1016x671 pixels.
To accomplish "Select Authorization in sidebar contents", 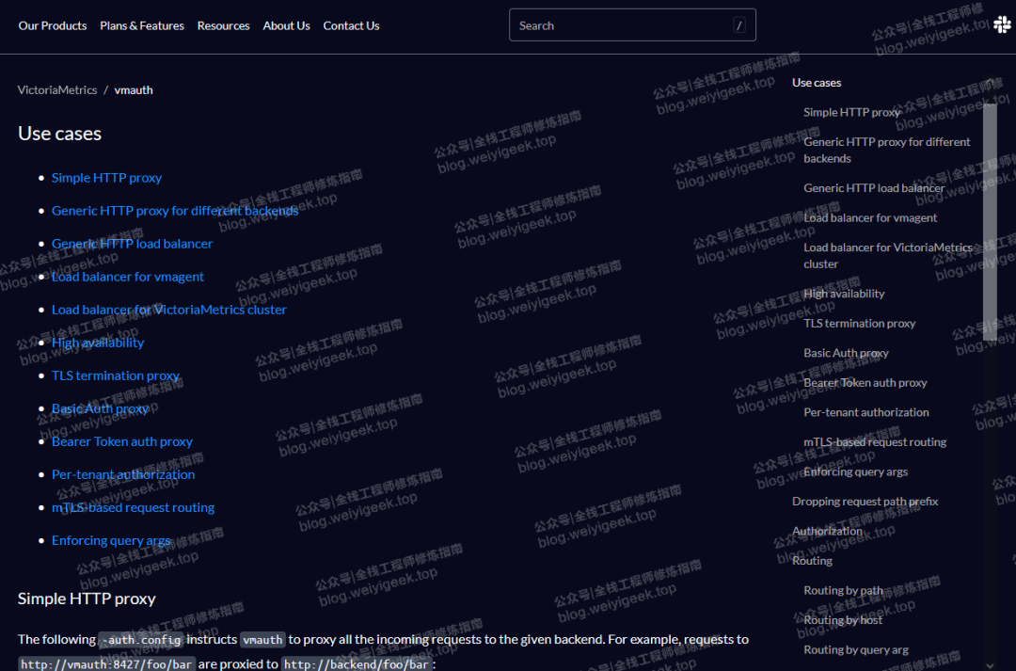I will pos(827,532).
